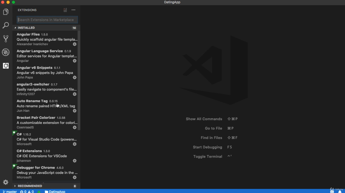Click the DatingApp folder in status bar
345x193 pixels.
[55, 192]
